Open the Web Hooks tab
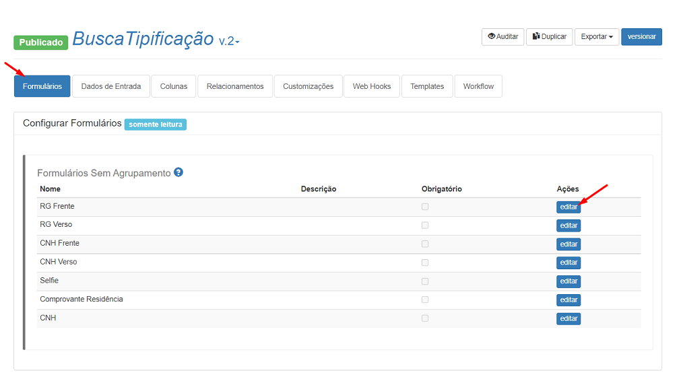 coord(372,86)
